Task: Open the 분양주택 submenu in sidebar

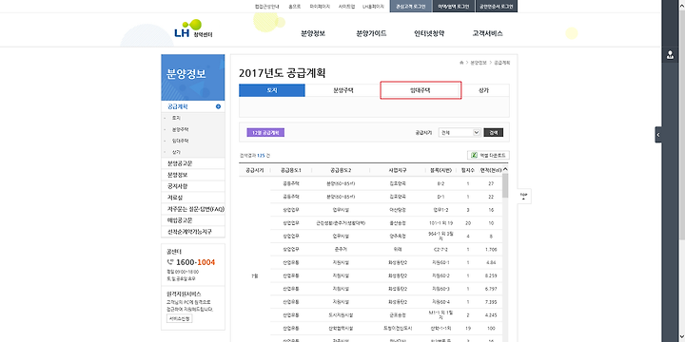Action: tap(181, 129)
